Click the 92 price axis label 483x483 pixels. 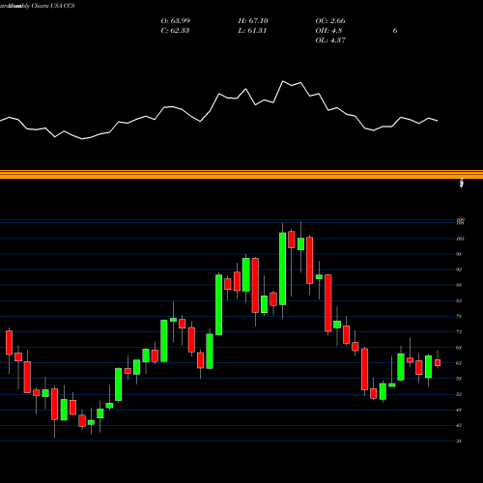[x=459, y=270]
